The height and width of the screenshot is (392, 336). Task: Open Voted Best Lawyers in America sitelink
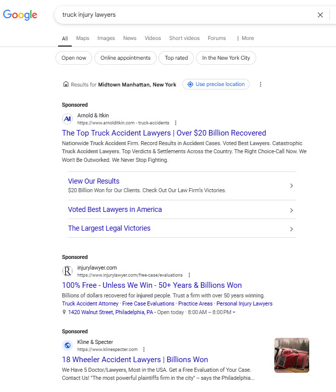tap(115, 209)
